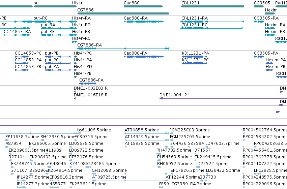Open protein 'CG14853-PB'
Screen dimensions: 287x189
point(28,67)
